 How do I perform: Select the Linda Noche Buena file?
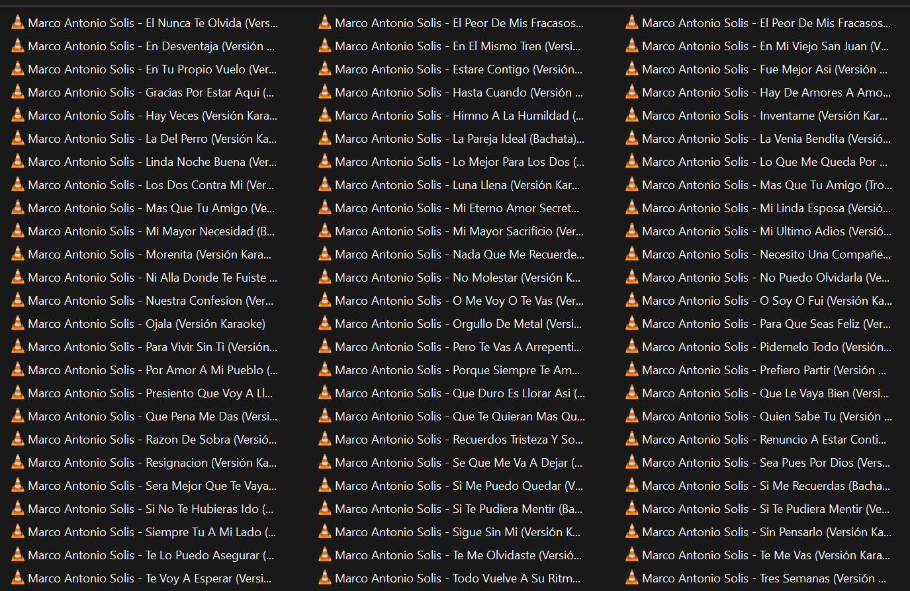point(152,162)
